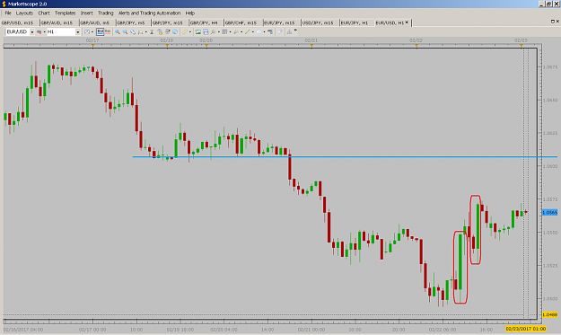Image resolution: width=561 pixels, height=335 pixels.
Task: Open the Insert menu
Action: 86,13
